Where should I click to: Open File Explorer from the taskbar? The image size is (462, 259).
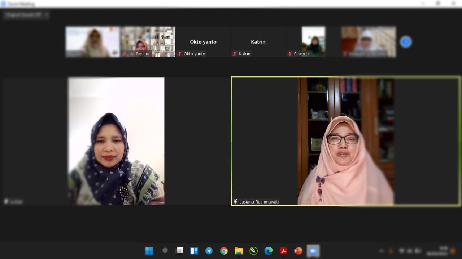(x=239, y=251)
